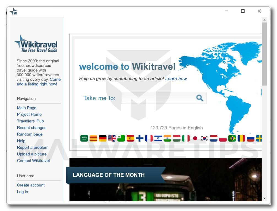Open the Main Page link
This screenshot has width=277, height=211.
pos(26,108)
